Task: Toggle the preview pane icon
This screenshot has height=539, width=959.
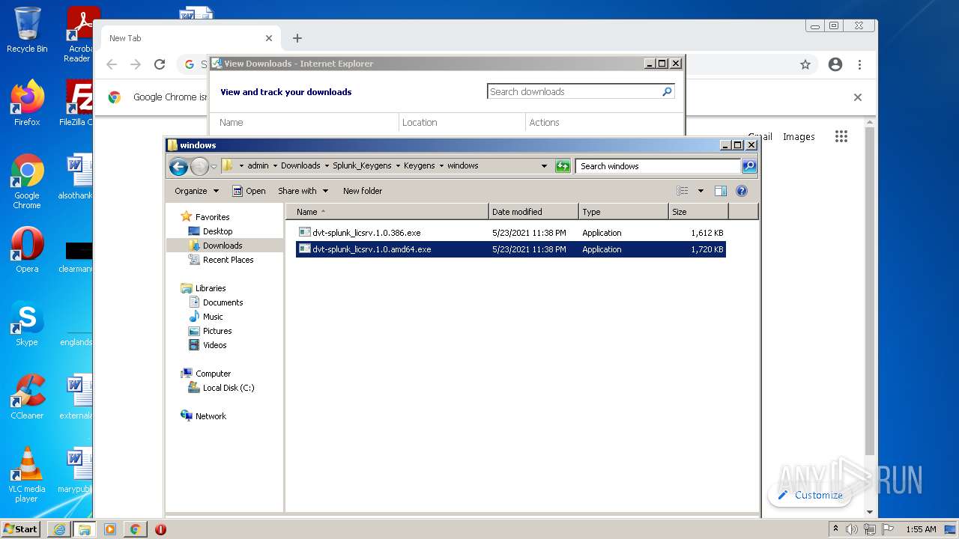Action: (721, 191)
